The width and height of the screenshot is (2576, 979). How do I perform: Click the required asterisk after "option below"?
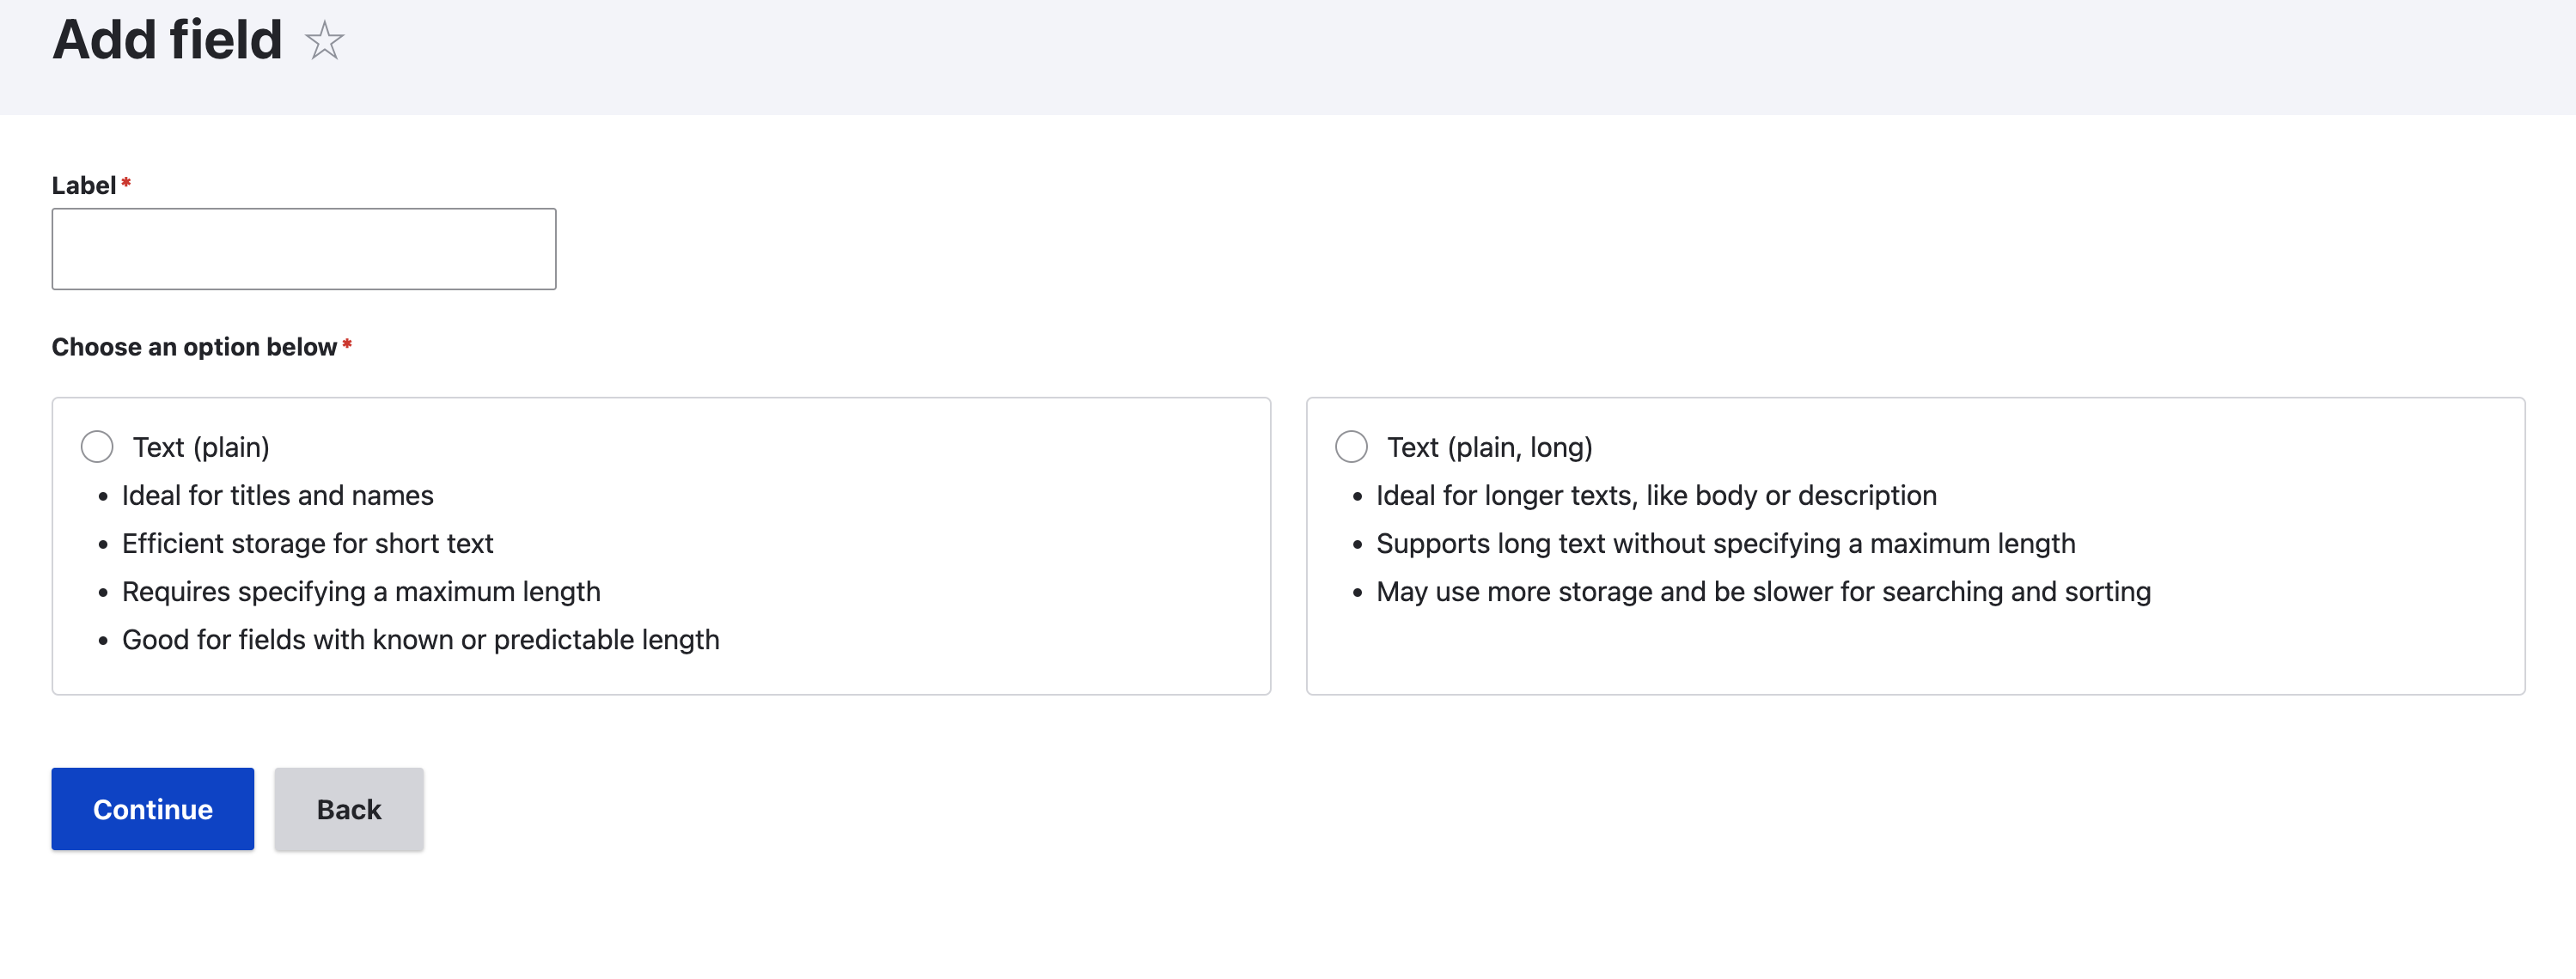coord(347,344)
